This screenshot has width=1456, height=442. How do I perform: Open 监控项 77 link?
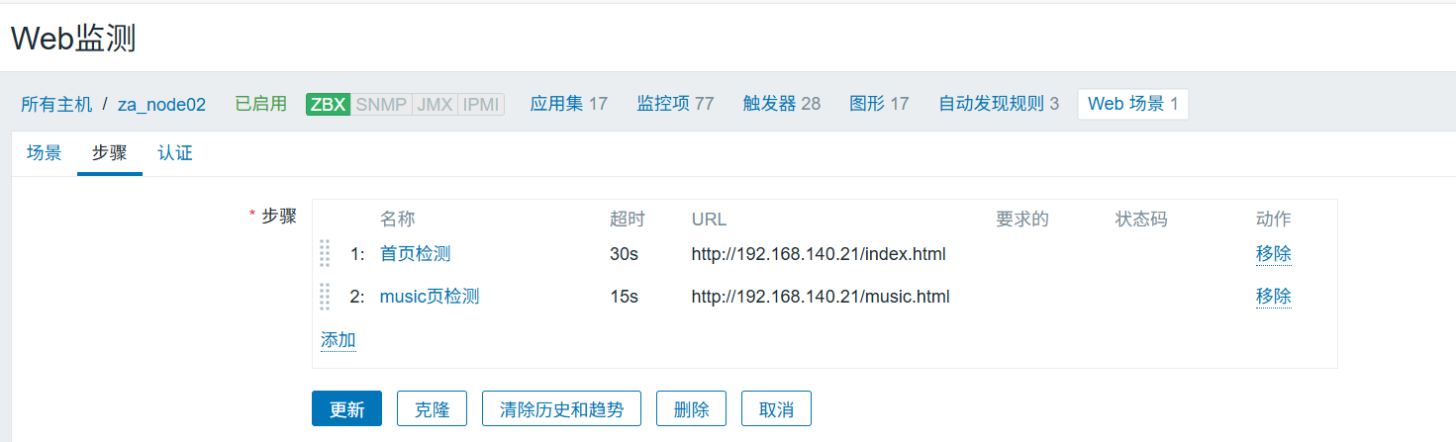coord(675,104)
